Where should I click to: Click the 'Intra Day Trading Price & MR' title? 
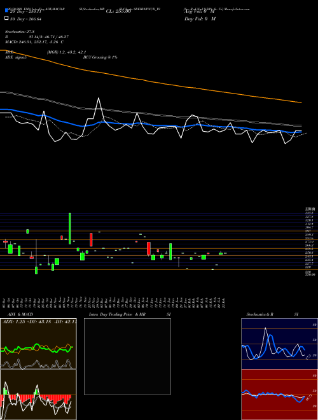click(x=117, y=314)
